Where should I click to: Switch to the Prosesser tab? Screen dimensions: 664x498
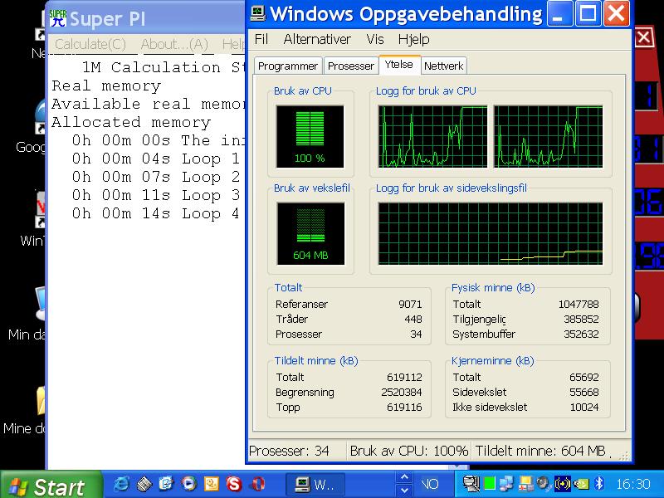pyautogui.click(x=350, y=66)
